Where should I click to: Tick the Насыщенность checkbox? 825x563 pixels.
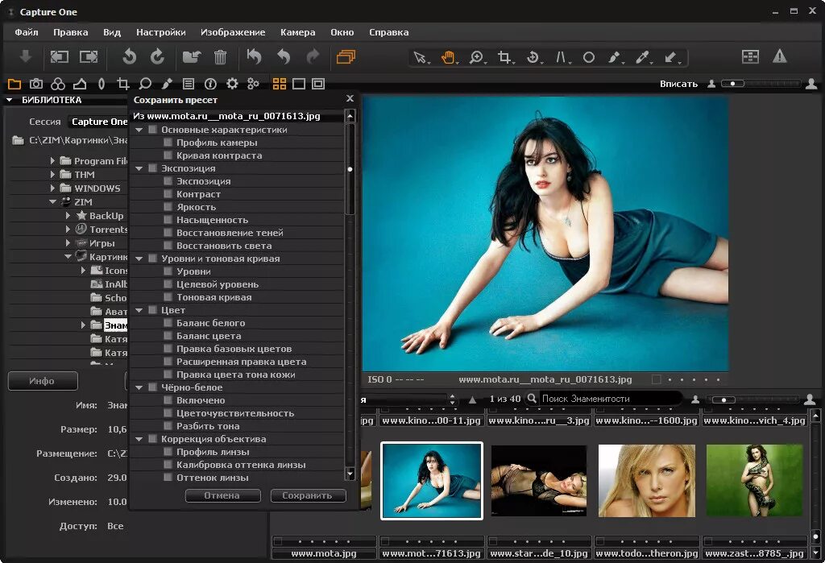point(168,220)
